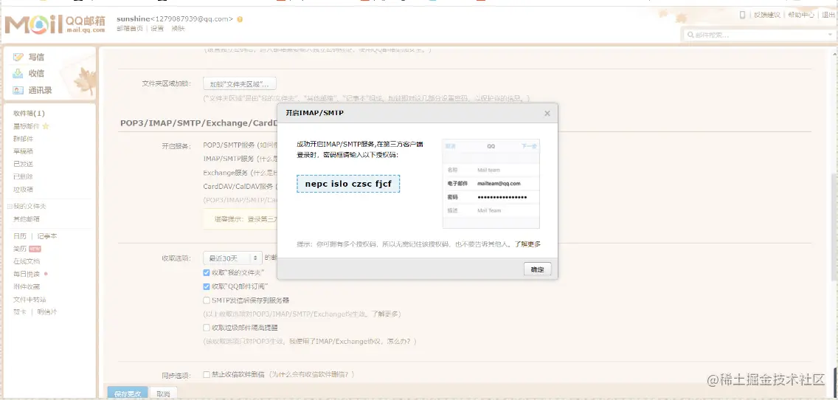
Task: Open the 已删除 folder
Action: pyautogui.click(x=24, y=176)
